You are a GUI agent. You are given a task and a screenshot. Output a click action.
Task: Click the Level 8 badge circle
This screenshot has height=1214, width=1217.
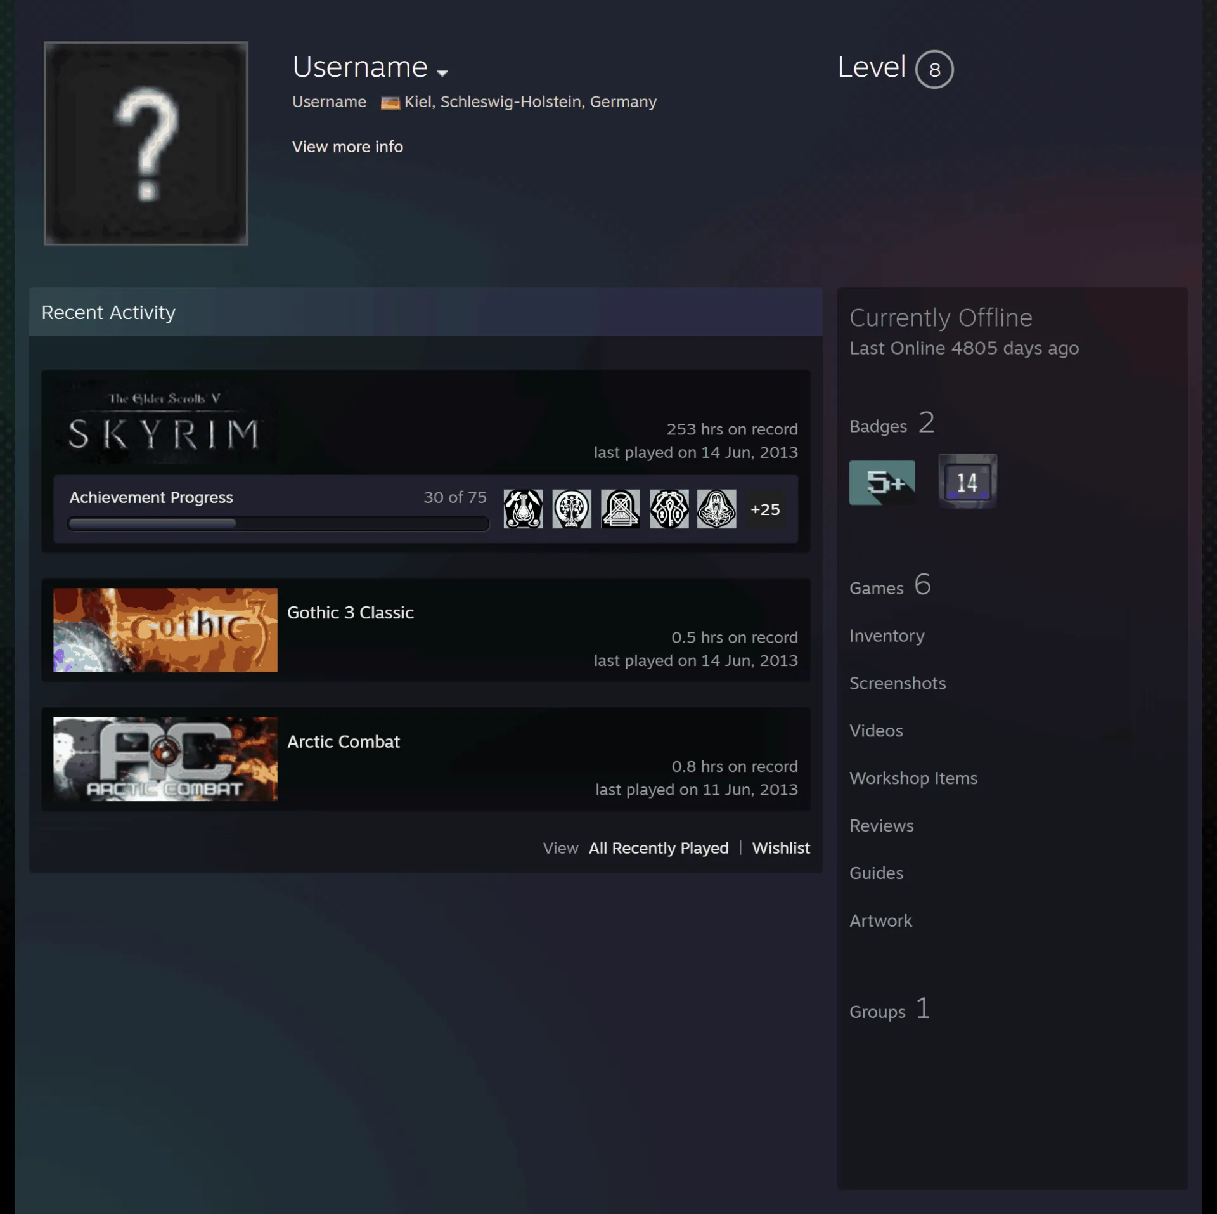click(x=934, y=69)
